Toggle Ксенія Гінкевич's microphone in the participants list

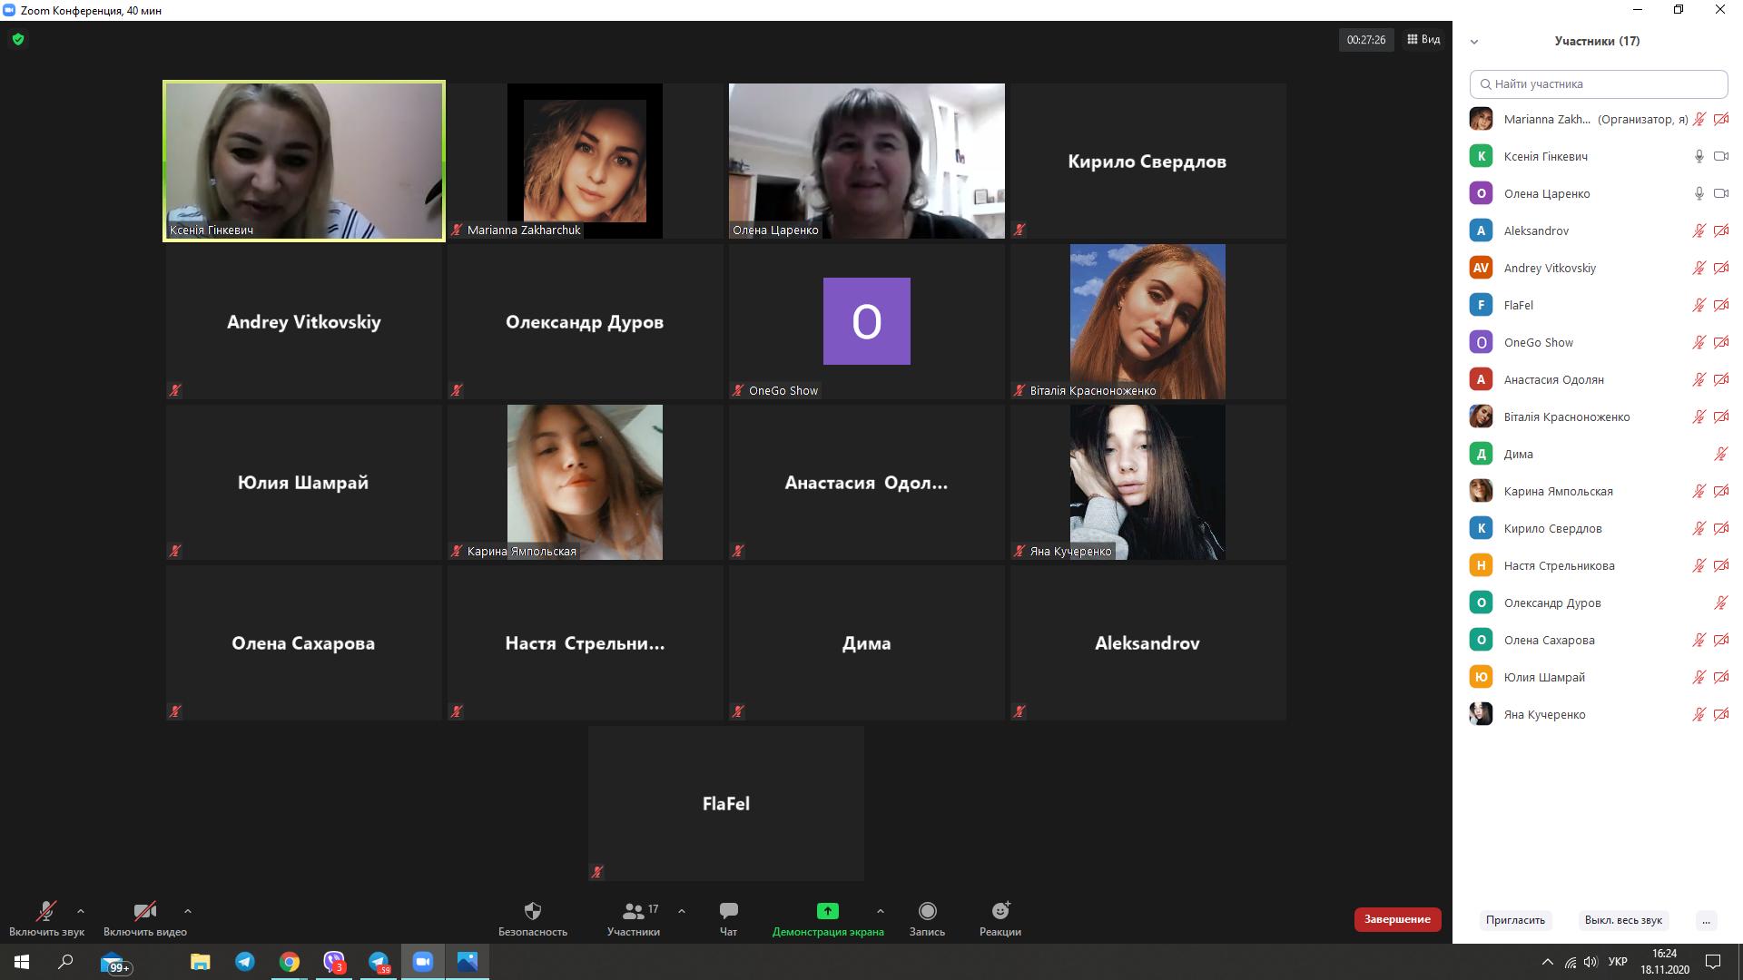1699,156
